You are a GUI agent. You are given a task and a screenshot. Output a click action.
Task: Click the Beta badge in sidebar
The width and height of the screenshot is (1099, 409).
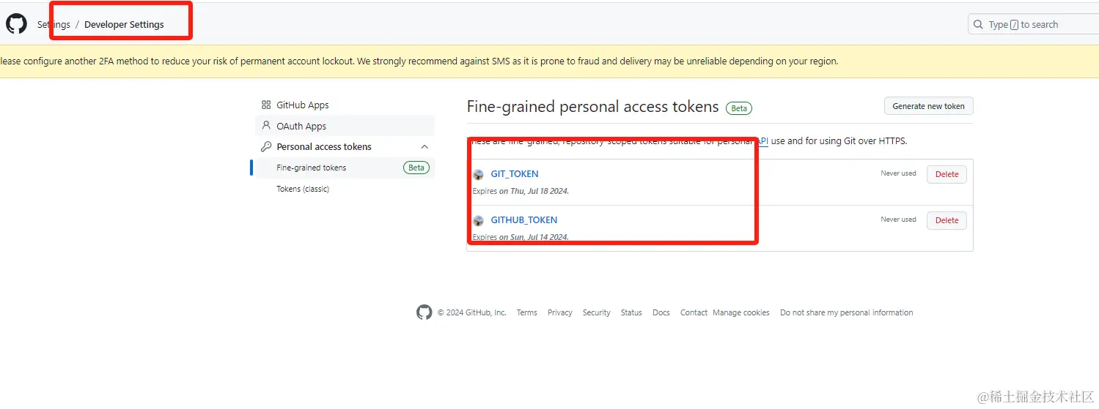tap(416, 168)
